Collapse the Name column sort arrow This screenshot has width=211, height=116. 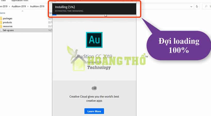[x=22, y=11]
